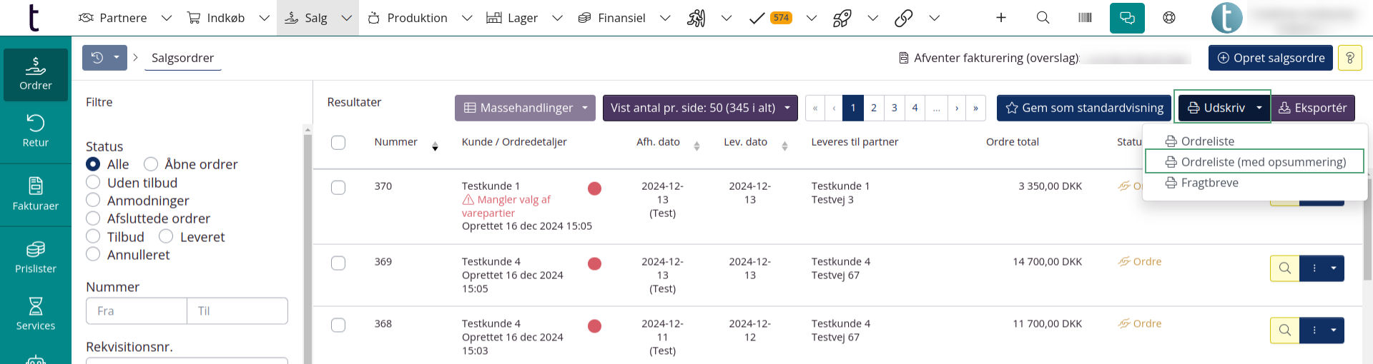
Task: Select the Annulleret radio button
Action: coord(93,254)
